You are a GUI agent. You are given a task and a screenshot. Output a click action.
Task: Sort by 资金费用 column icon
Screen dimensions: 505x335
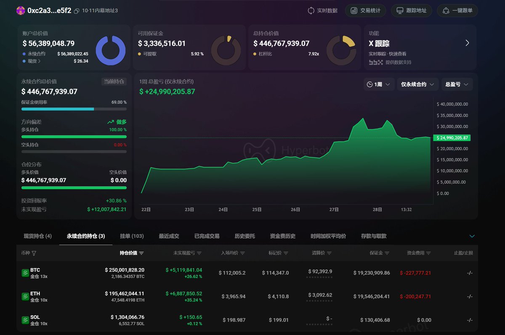(x=428, y=253)
